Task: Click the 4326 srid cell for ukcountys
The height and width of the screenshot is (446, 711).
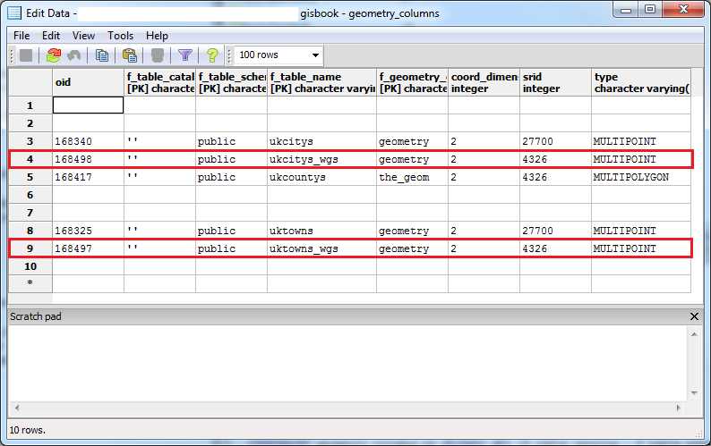Action: pos(555,177)
